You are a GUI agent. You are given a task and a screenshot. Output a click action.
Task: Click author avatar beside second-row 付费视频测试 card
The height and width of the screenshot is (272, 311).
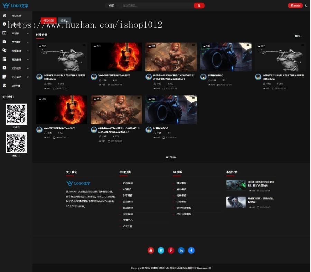[149, 130]
